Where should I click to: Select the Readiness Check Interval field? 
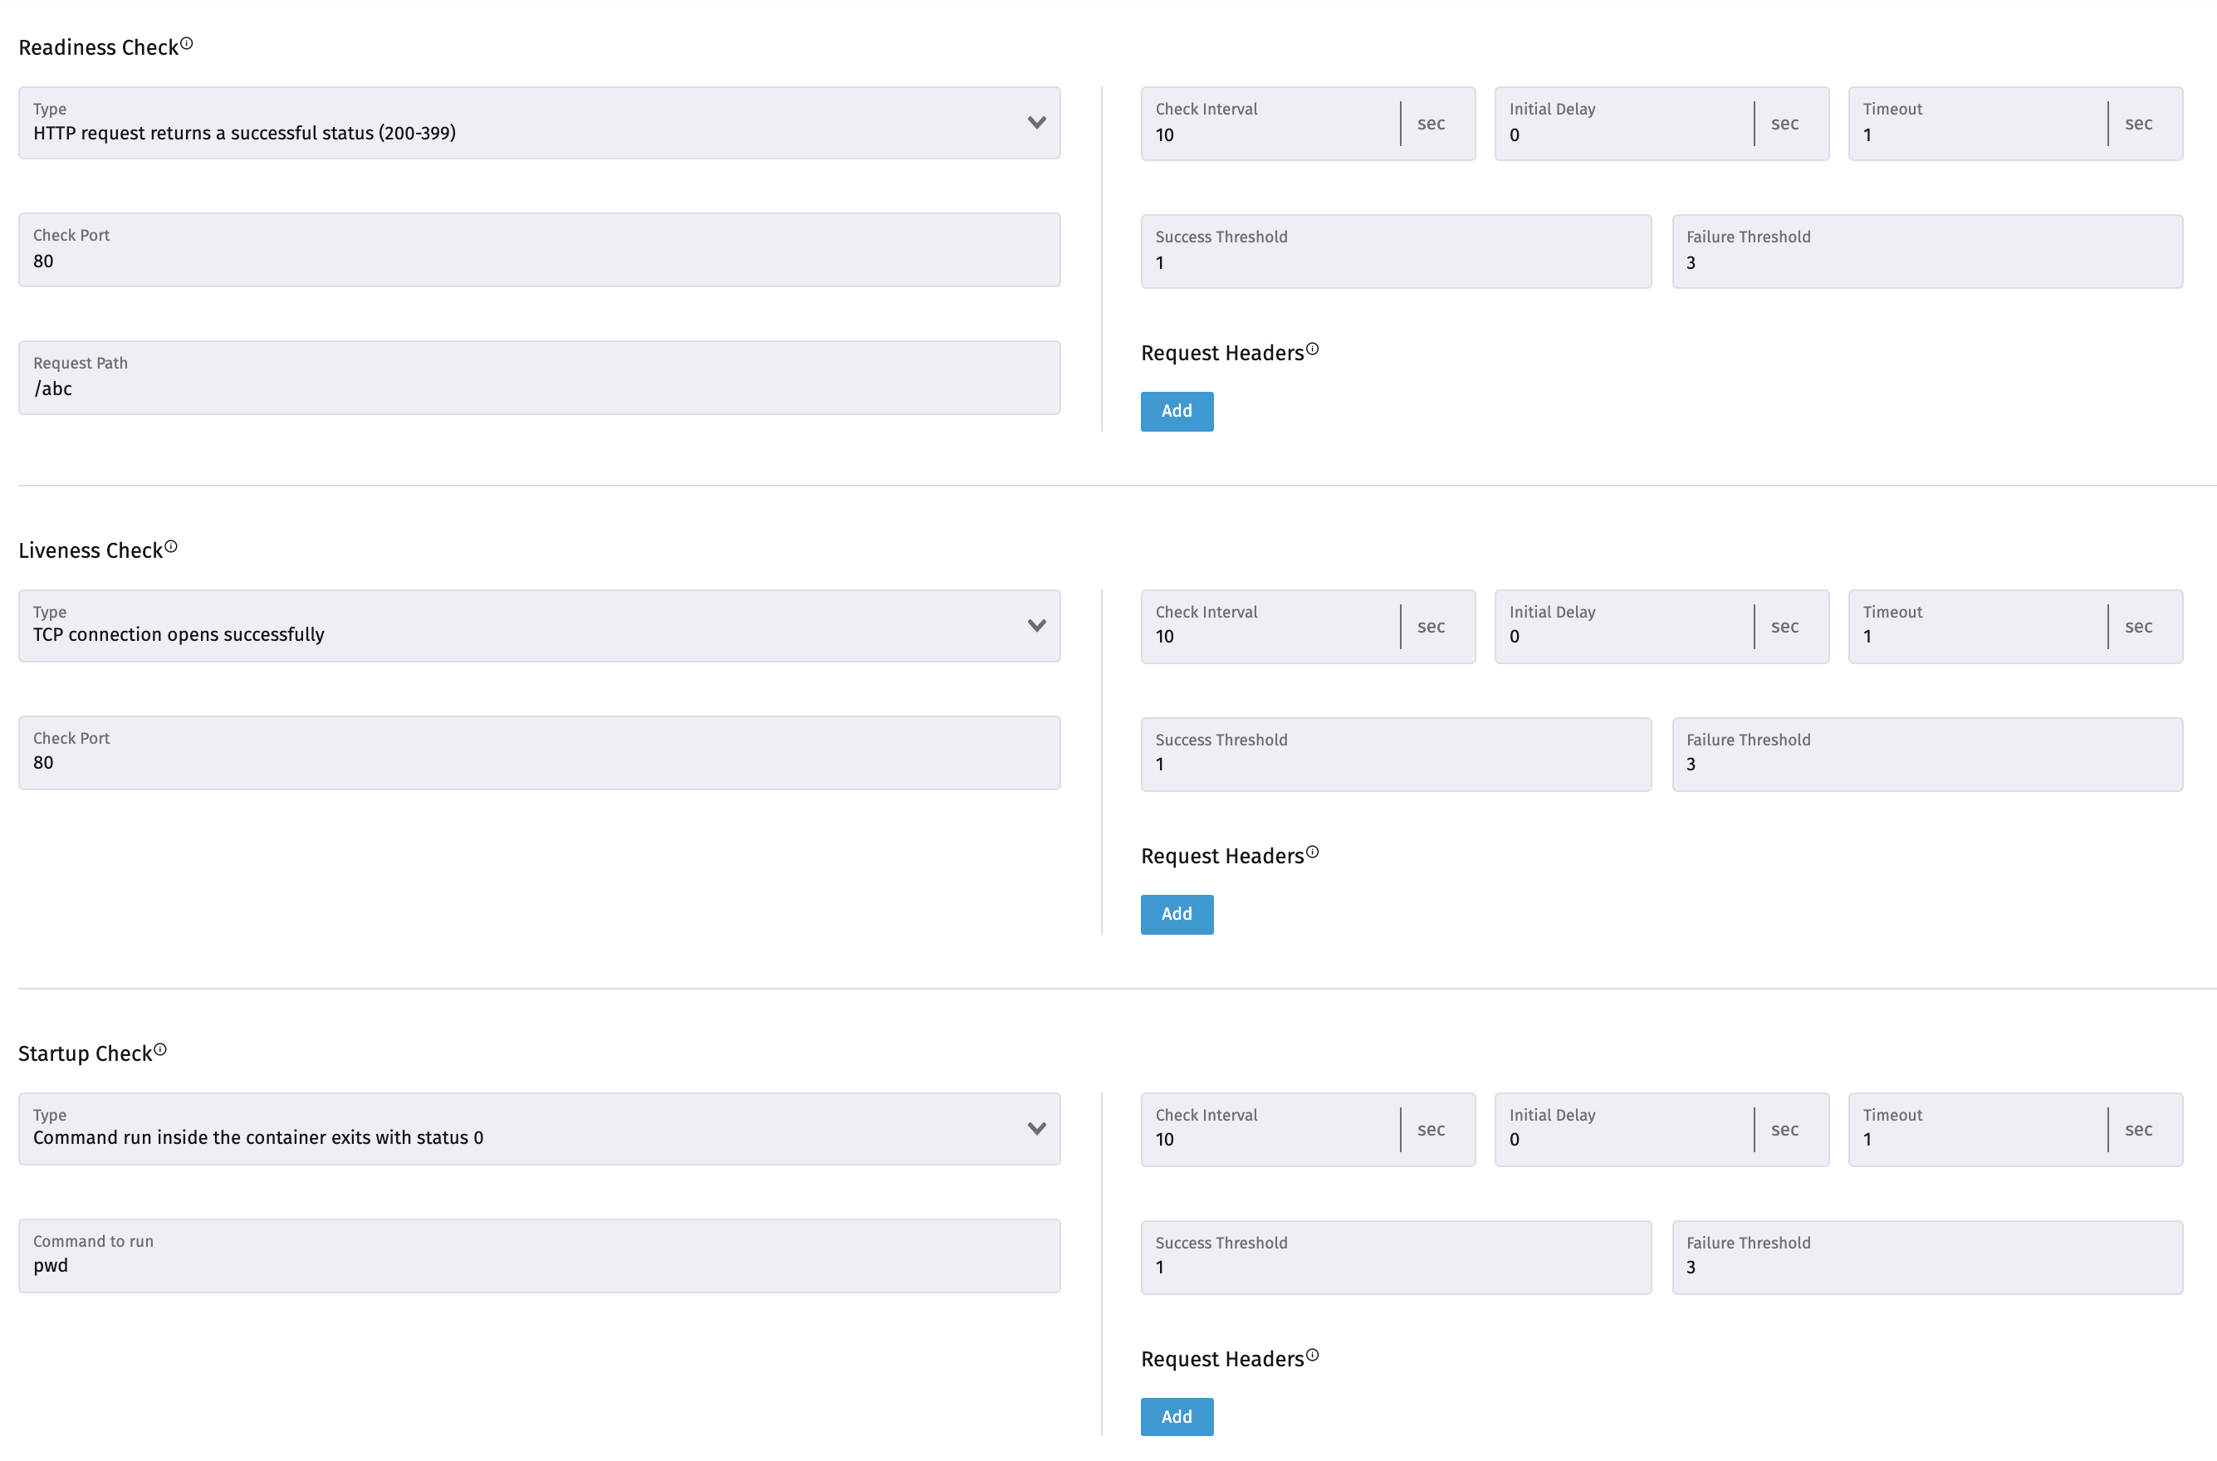[1267, 123]
